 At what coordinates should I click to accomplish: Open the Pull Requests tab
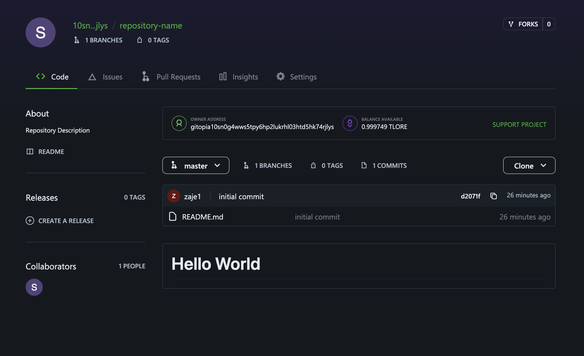point(171,77)
